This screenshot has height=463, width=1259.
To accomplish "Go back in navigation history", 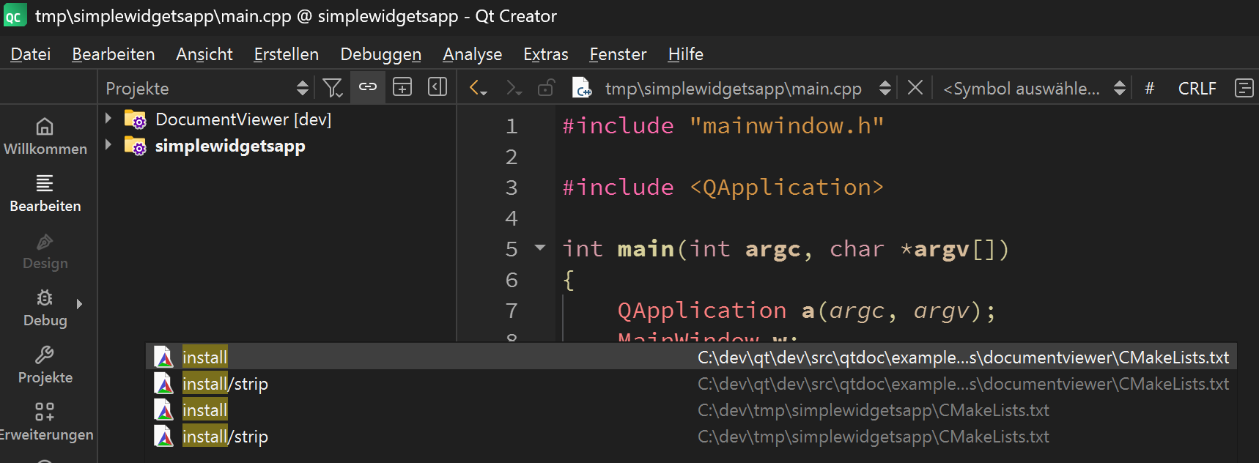I will pyautogui.click(x=478, y=89).
